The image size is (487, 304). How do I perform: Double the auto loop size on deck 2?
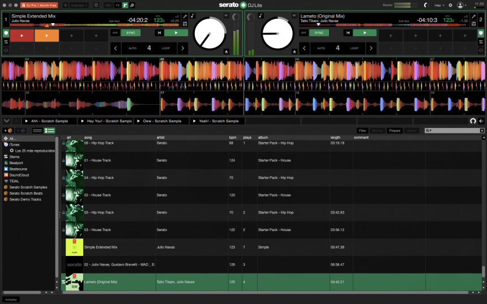tap(371, 48)
